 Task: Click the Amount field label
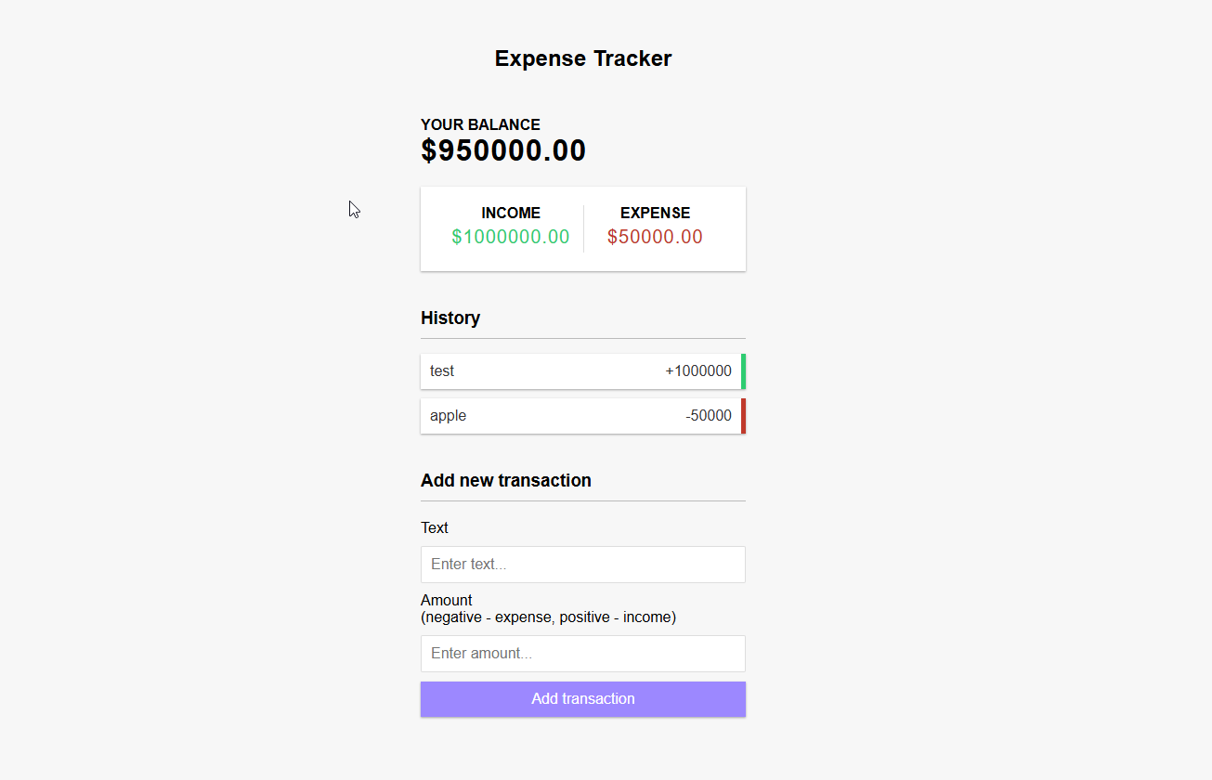447,600
